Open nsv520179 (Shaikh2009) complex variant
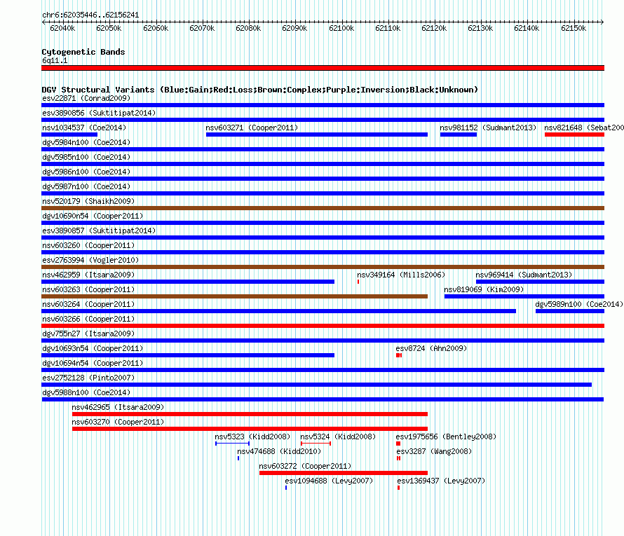Viewport: 624px width, 536px height. coord(88,201)
